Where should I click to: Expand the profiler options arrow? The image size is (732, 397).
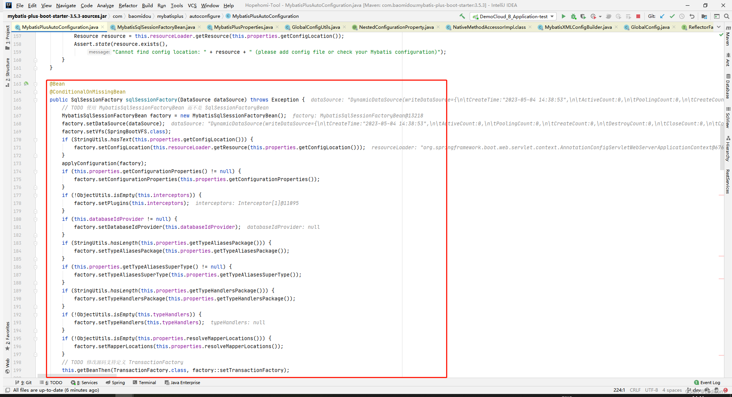[x=600, y=16]
